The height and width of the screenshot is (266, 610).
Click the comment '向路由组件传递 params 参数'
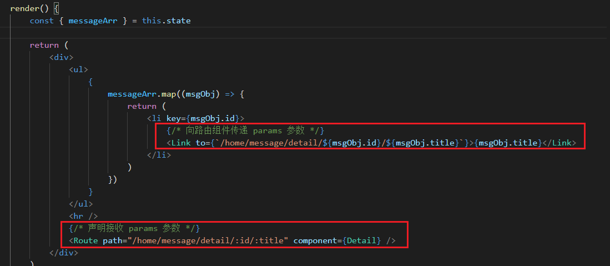tap(245, 131)
